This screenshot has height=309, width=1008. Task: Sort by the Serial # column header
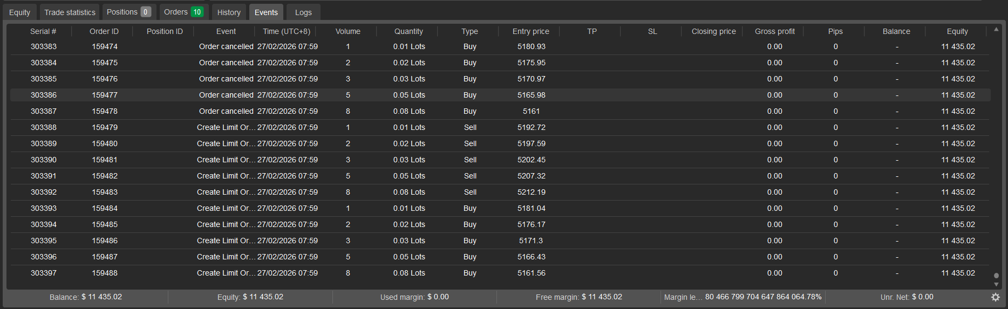43,31
